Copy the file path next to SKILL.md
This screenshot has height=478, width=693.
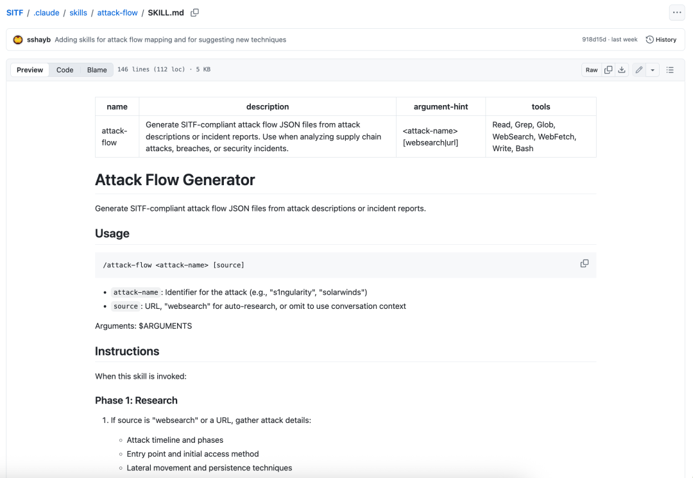[x=195, y=13]
